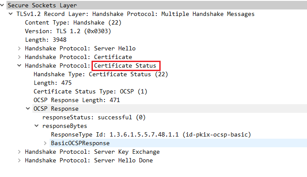The height and width of the screenshot is (177, 307).
Task: Collapse the TLSv1.2 Record Layer node
Action: (x=10, y=14)
